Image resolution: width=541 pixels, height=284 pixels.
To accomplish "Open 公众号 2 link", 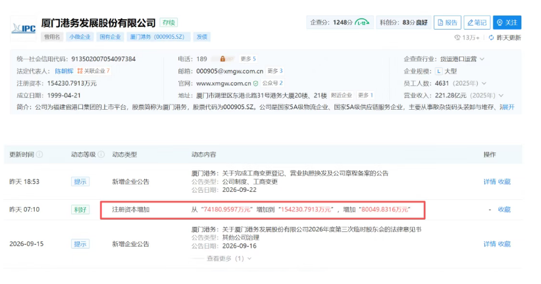I will (272, 83).
